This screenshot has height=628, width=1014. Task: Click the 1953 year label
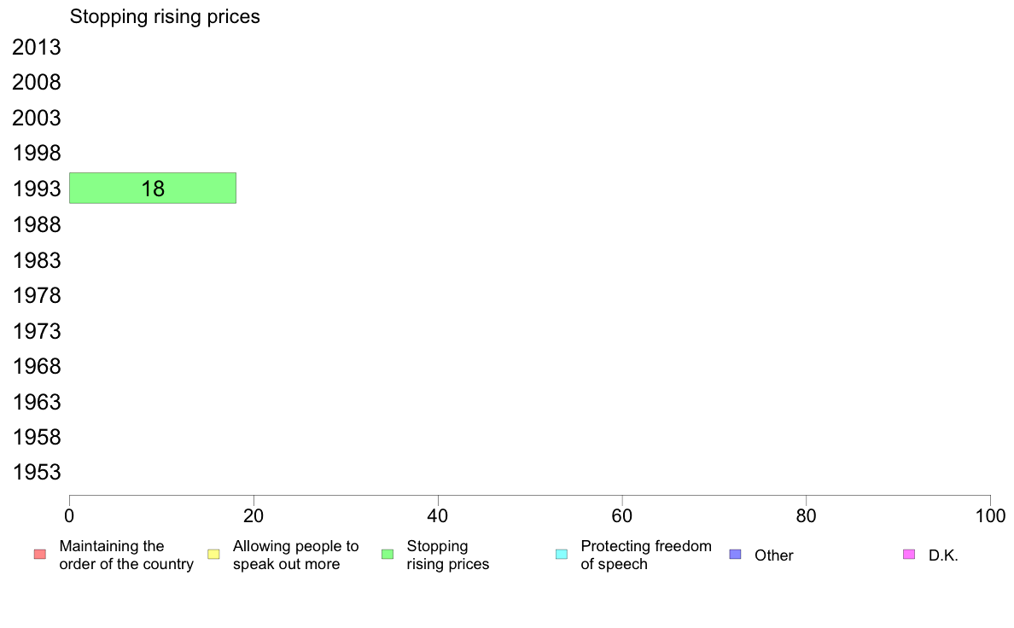click(x=37, y=472)
